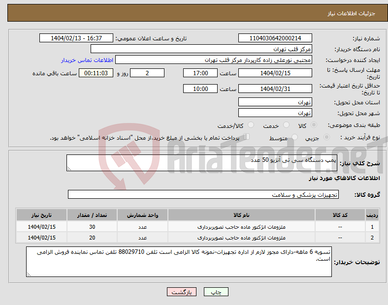388x305 pixels.
Task: Click the جزئیات اطلاعات نیاز page title
Action: pos(352,13)
